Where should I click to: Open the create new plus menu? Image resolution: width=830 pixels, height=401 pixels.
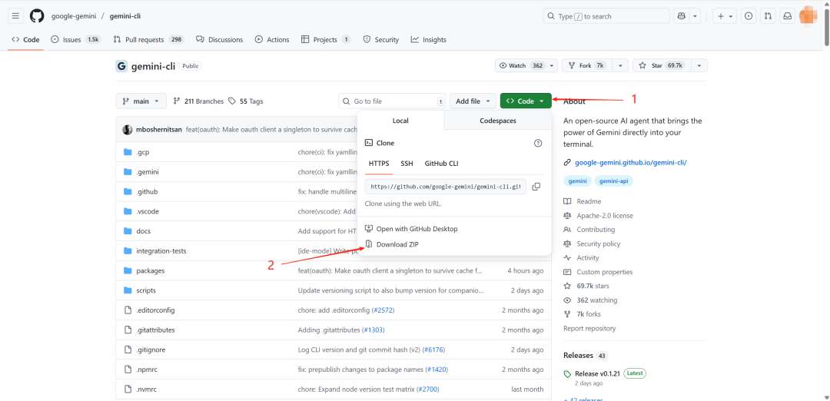point(725,16)
